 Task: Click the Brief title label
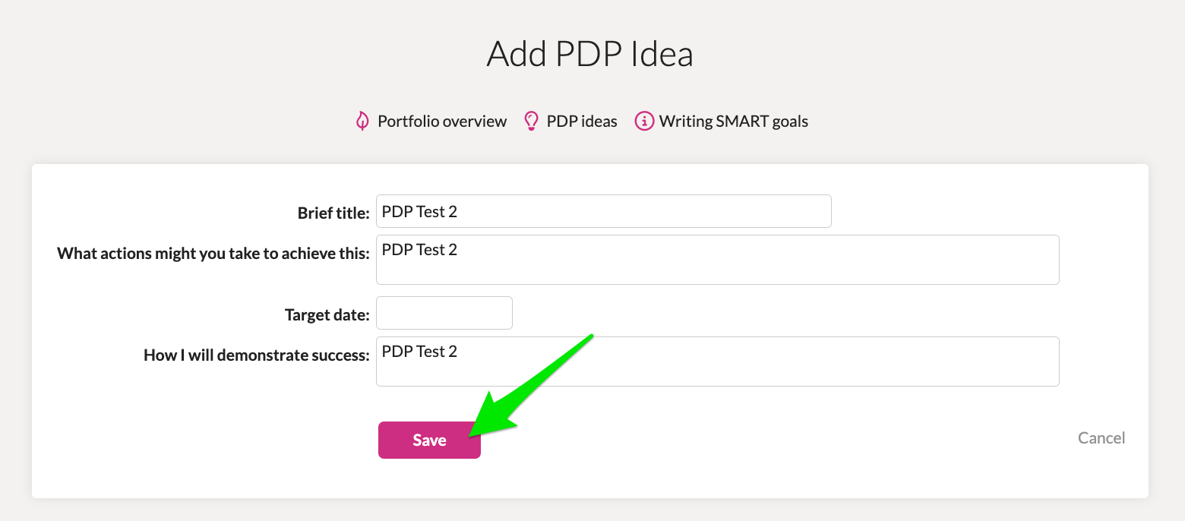tap(333, 213)
